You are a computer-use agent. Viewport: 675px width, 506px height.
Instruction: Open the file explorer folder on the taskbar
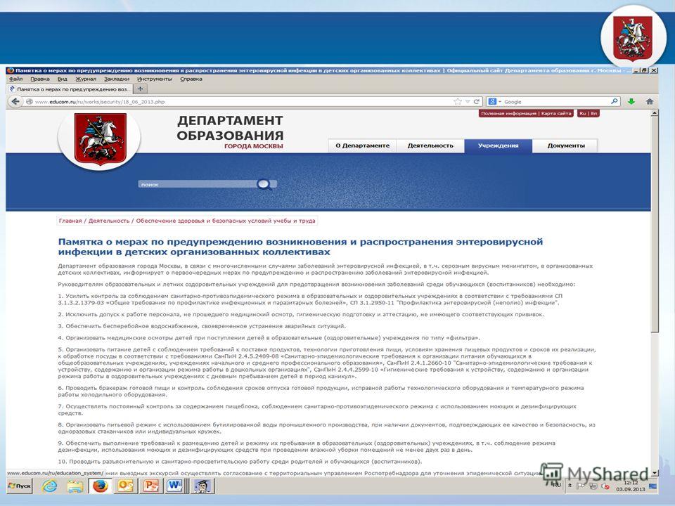(75, 486)
